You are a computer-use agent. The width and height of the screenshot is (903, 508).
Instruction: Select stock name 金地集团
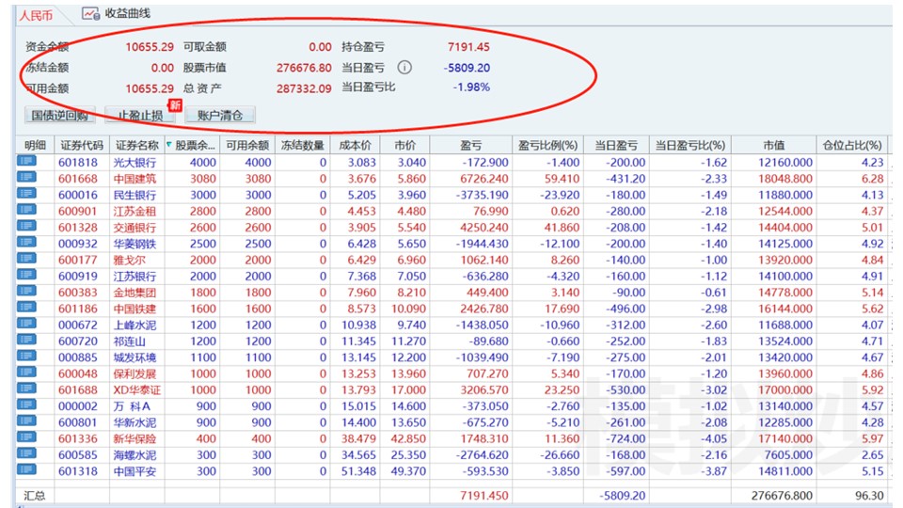click(135, 292)
